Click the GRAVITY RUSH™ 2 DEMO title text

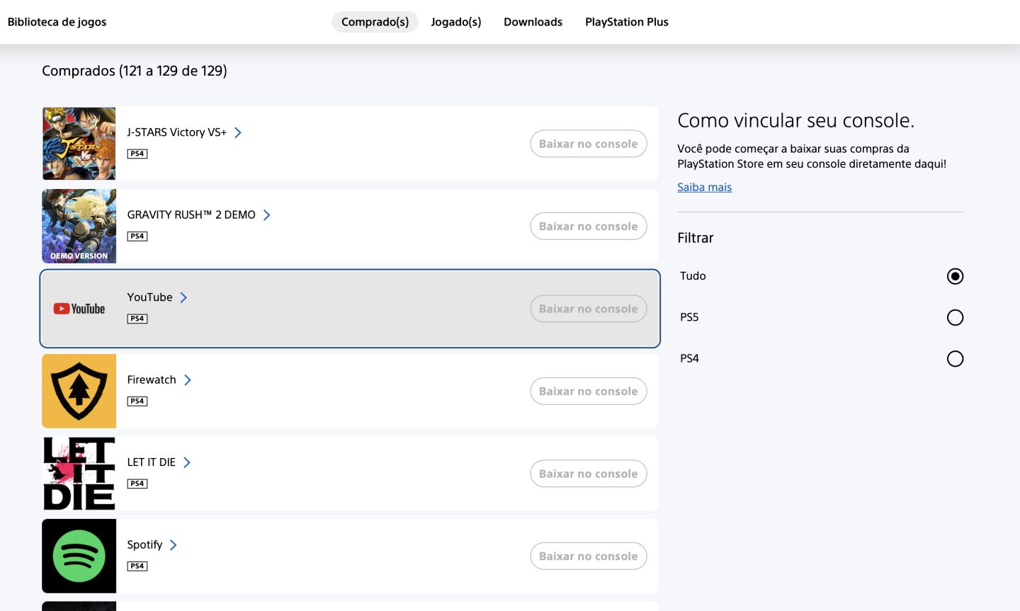(x=191, y=215)
